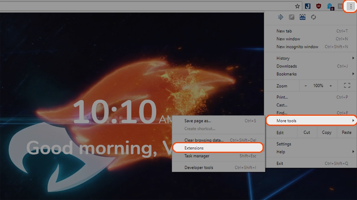Choose Cast... from the menu
The width and height of the screenshot is (357, 200).
pos(311,105)
